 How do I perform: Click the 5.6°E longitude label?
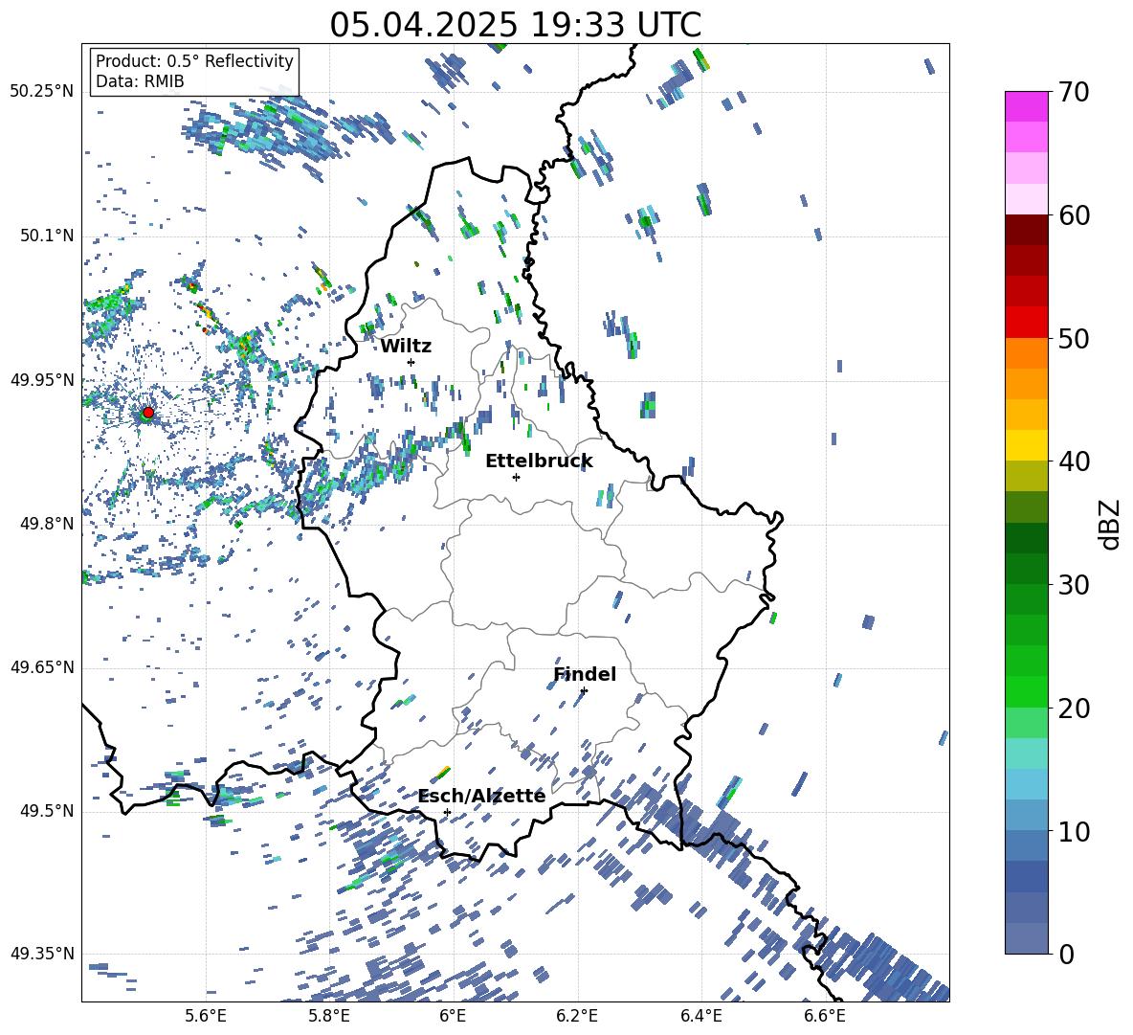point(205,1016)
